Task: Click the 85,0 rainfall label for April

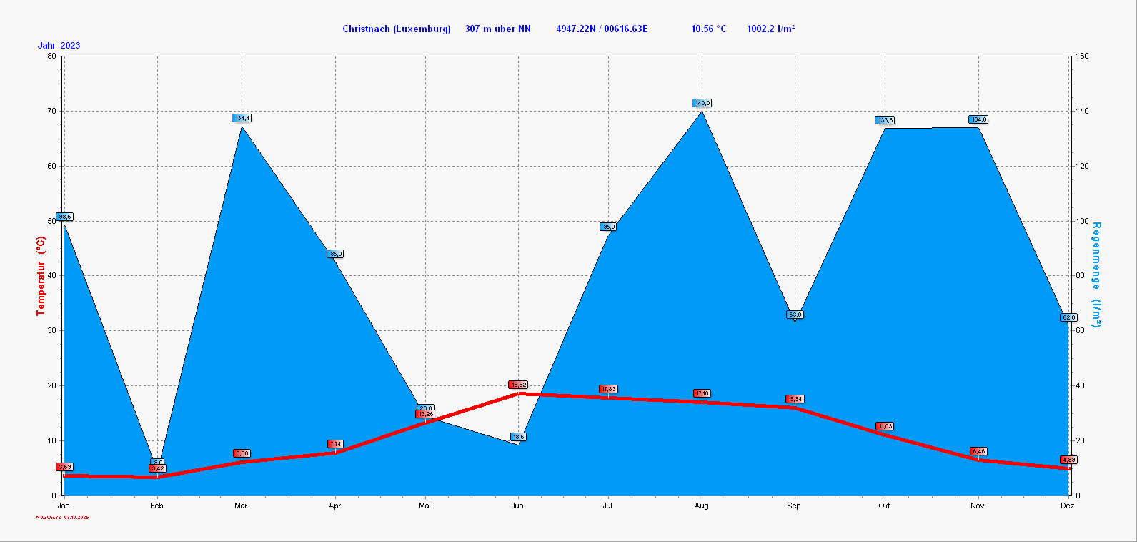Action: coord(335,254)
